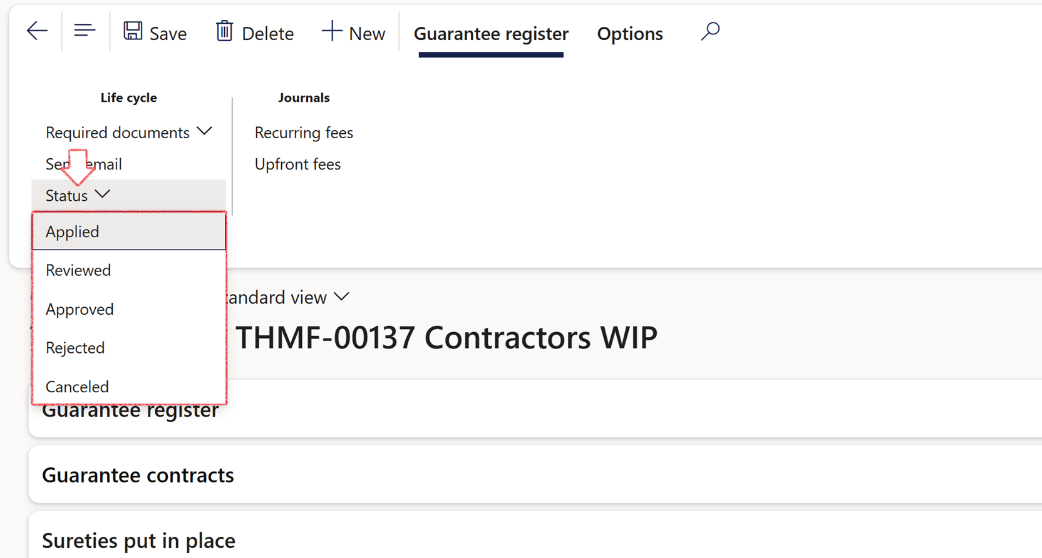Expand the Guarantee contracts section
1042x558 pixels.
tap(138, 475)
